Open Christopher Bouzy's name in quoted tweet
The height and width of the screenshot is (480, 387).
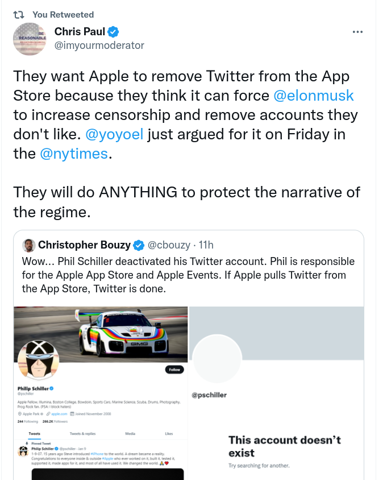coord(85,245)
